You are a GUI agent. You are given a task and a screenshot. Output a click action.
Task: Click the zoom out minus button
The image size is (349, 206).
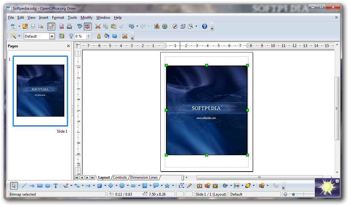285,194
